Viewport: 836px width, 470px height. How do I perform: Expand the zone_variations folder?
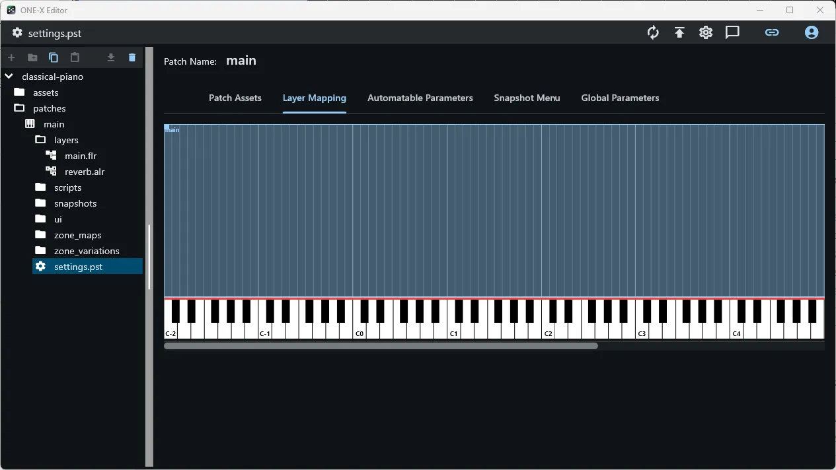[40, 251]
